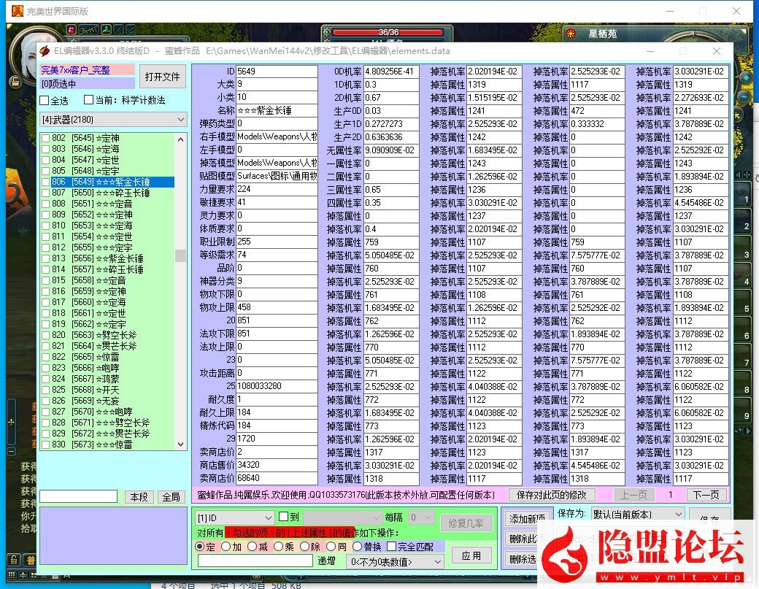Screen dimensions: 759x589
Task: Click the 打开文件 button
Action: (x=162, y=77)
